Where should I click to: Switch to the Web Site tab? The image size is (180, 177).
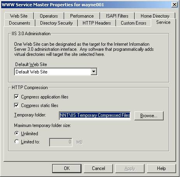coord(19,16)
